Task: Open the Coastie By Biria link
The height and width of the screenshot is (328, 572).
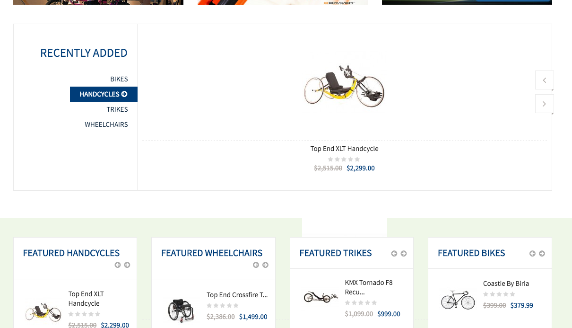Action: [x=506, y=284]
